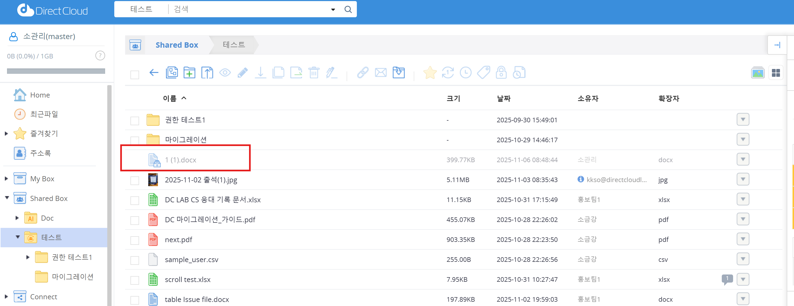Open the search scope dropdown arrow
Viewport: 794px width, 306px height.
click(x=333, y=9)
